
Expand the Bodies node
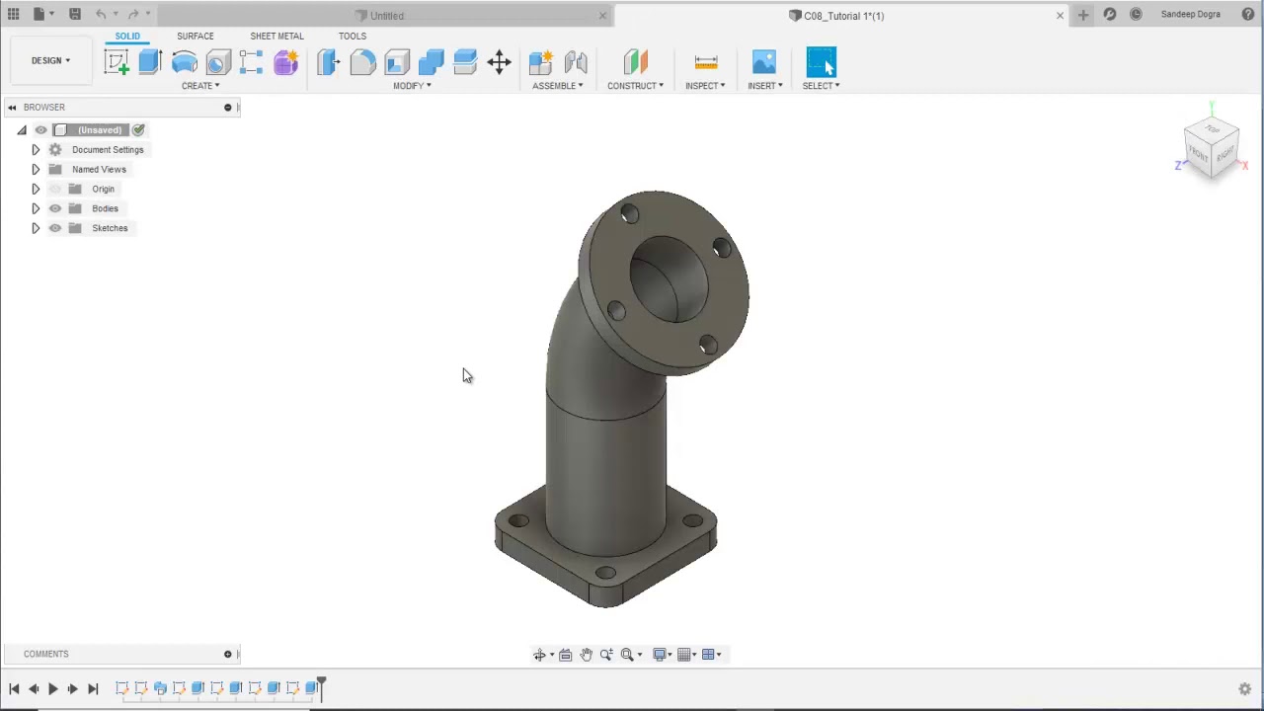click(x=36, y=208)
